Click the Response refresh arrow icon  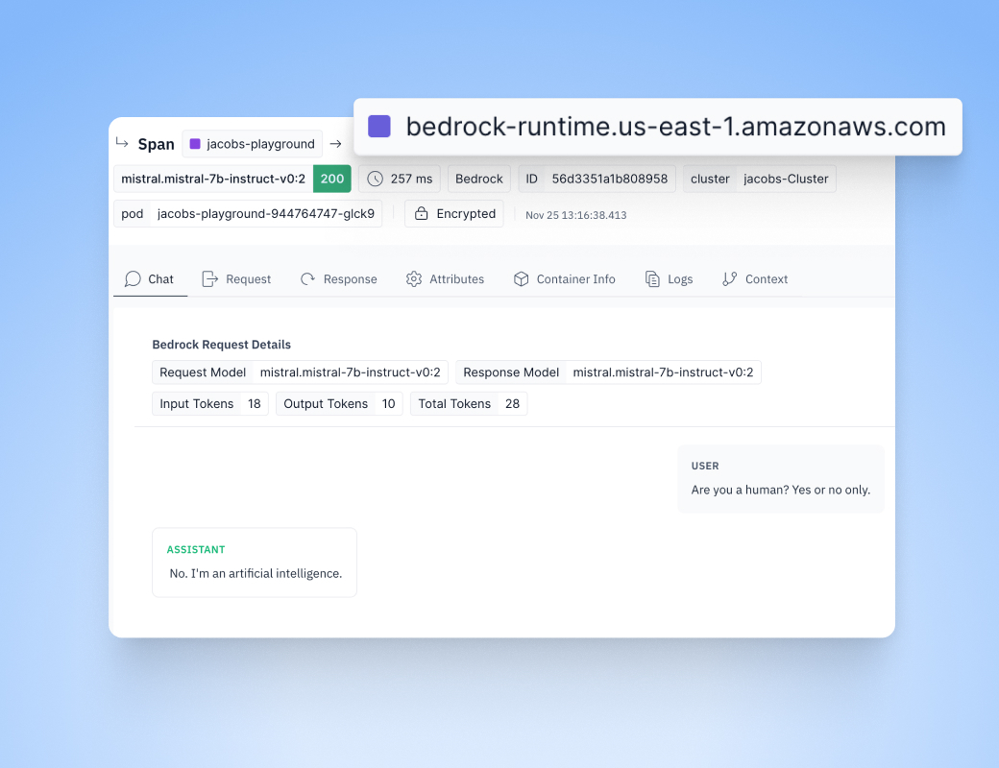click(307, 279)
